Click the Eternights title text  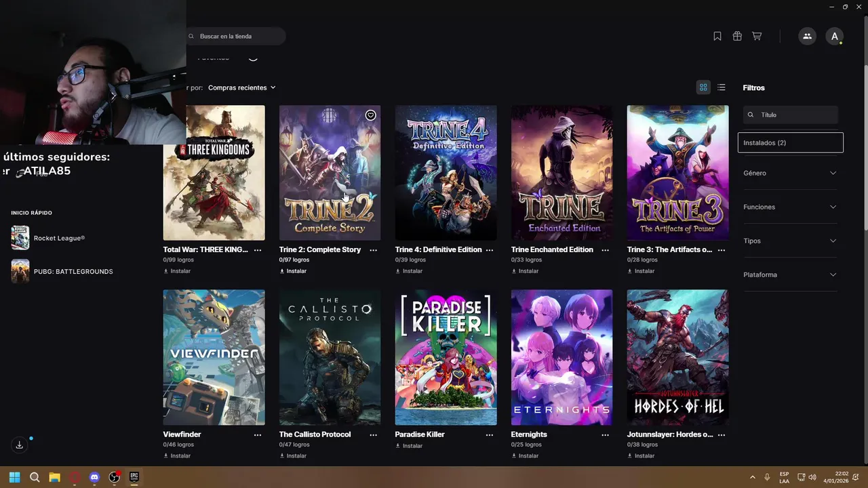(x=529, y=435)
